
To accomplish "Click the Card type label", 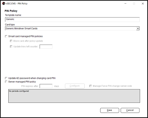I will (x=10, y=25).
